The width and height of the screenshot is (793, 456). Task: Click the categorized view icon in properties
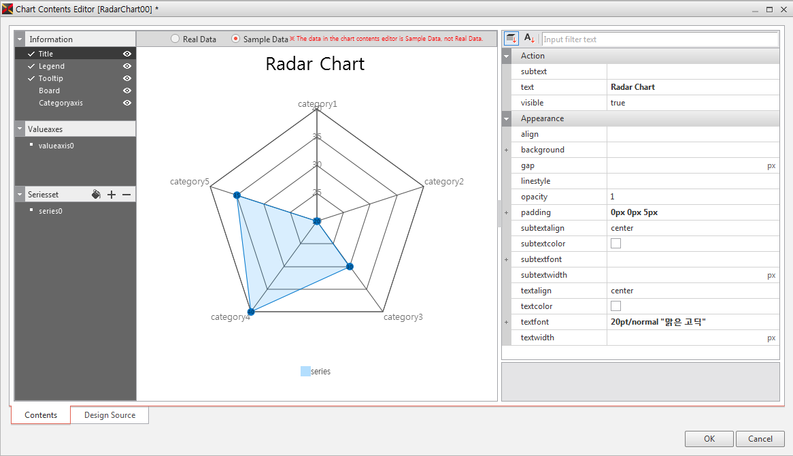pyautogui.click(x=511, y=39)
